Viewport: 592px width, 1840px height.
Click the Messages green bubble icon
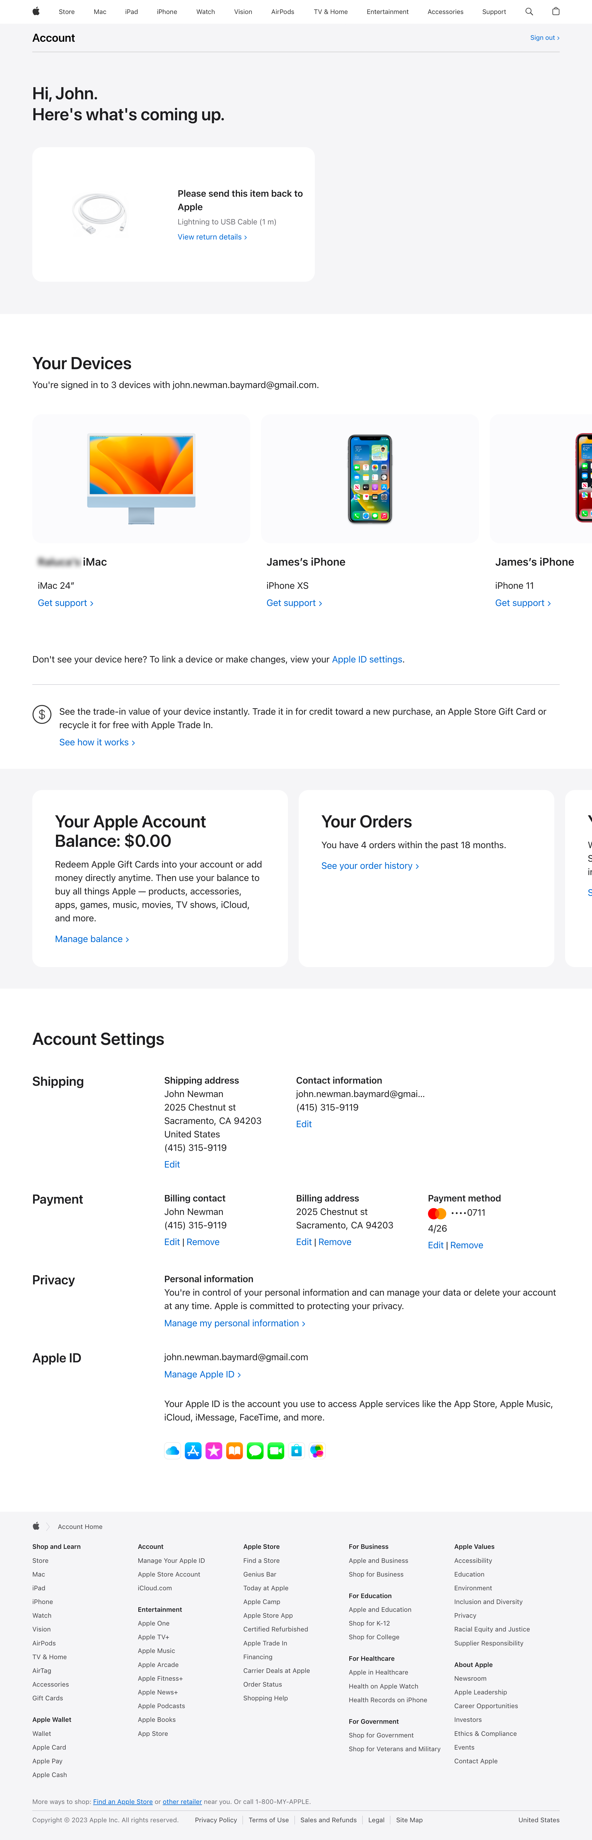coord(255,1451)
